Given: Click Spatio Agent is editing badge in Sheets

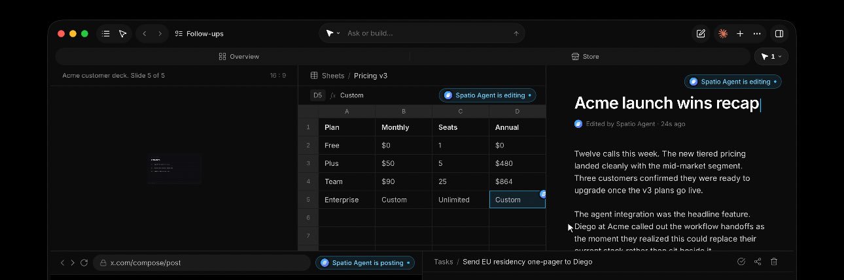Looking at the screenshot, I should point(487,95).
